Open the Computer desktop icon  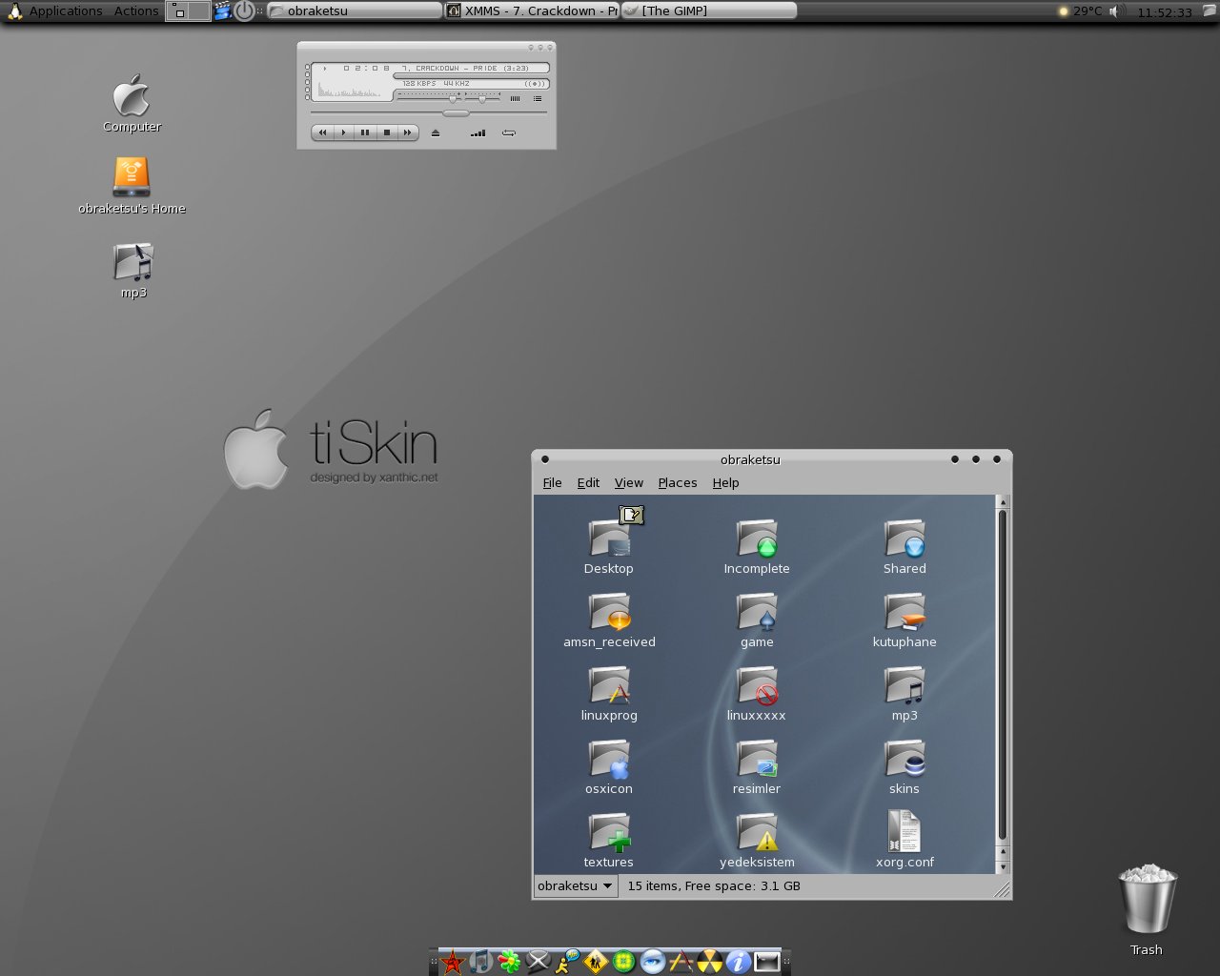click(132, 104)
